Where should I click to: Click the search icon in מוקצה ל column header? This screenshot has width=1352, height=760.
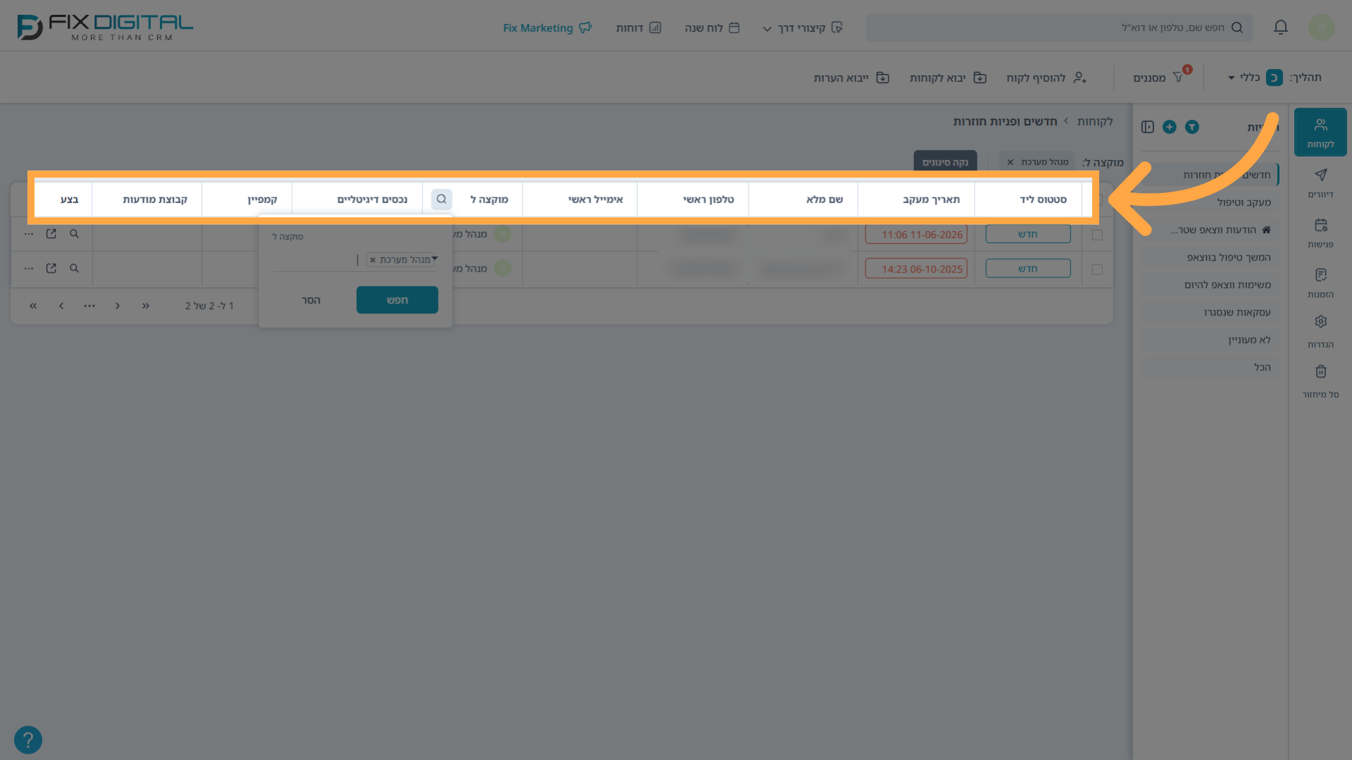pyautogui.click(x=442, y=199)
